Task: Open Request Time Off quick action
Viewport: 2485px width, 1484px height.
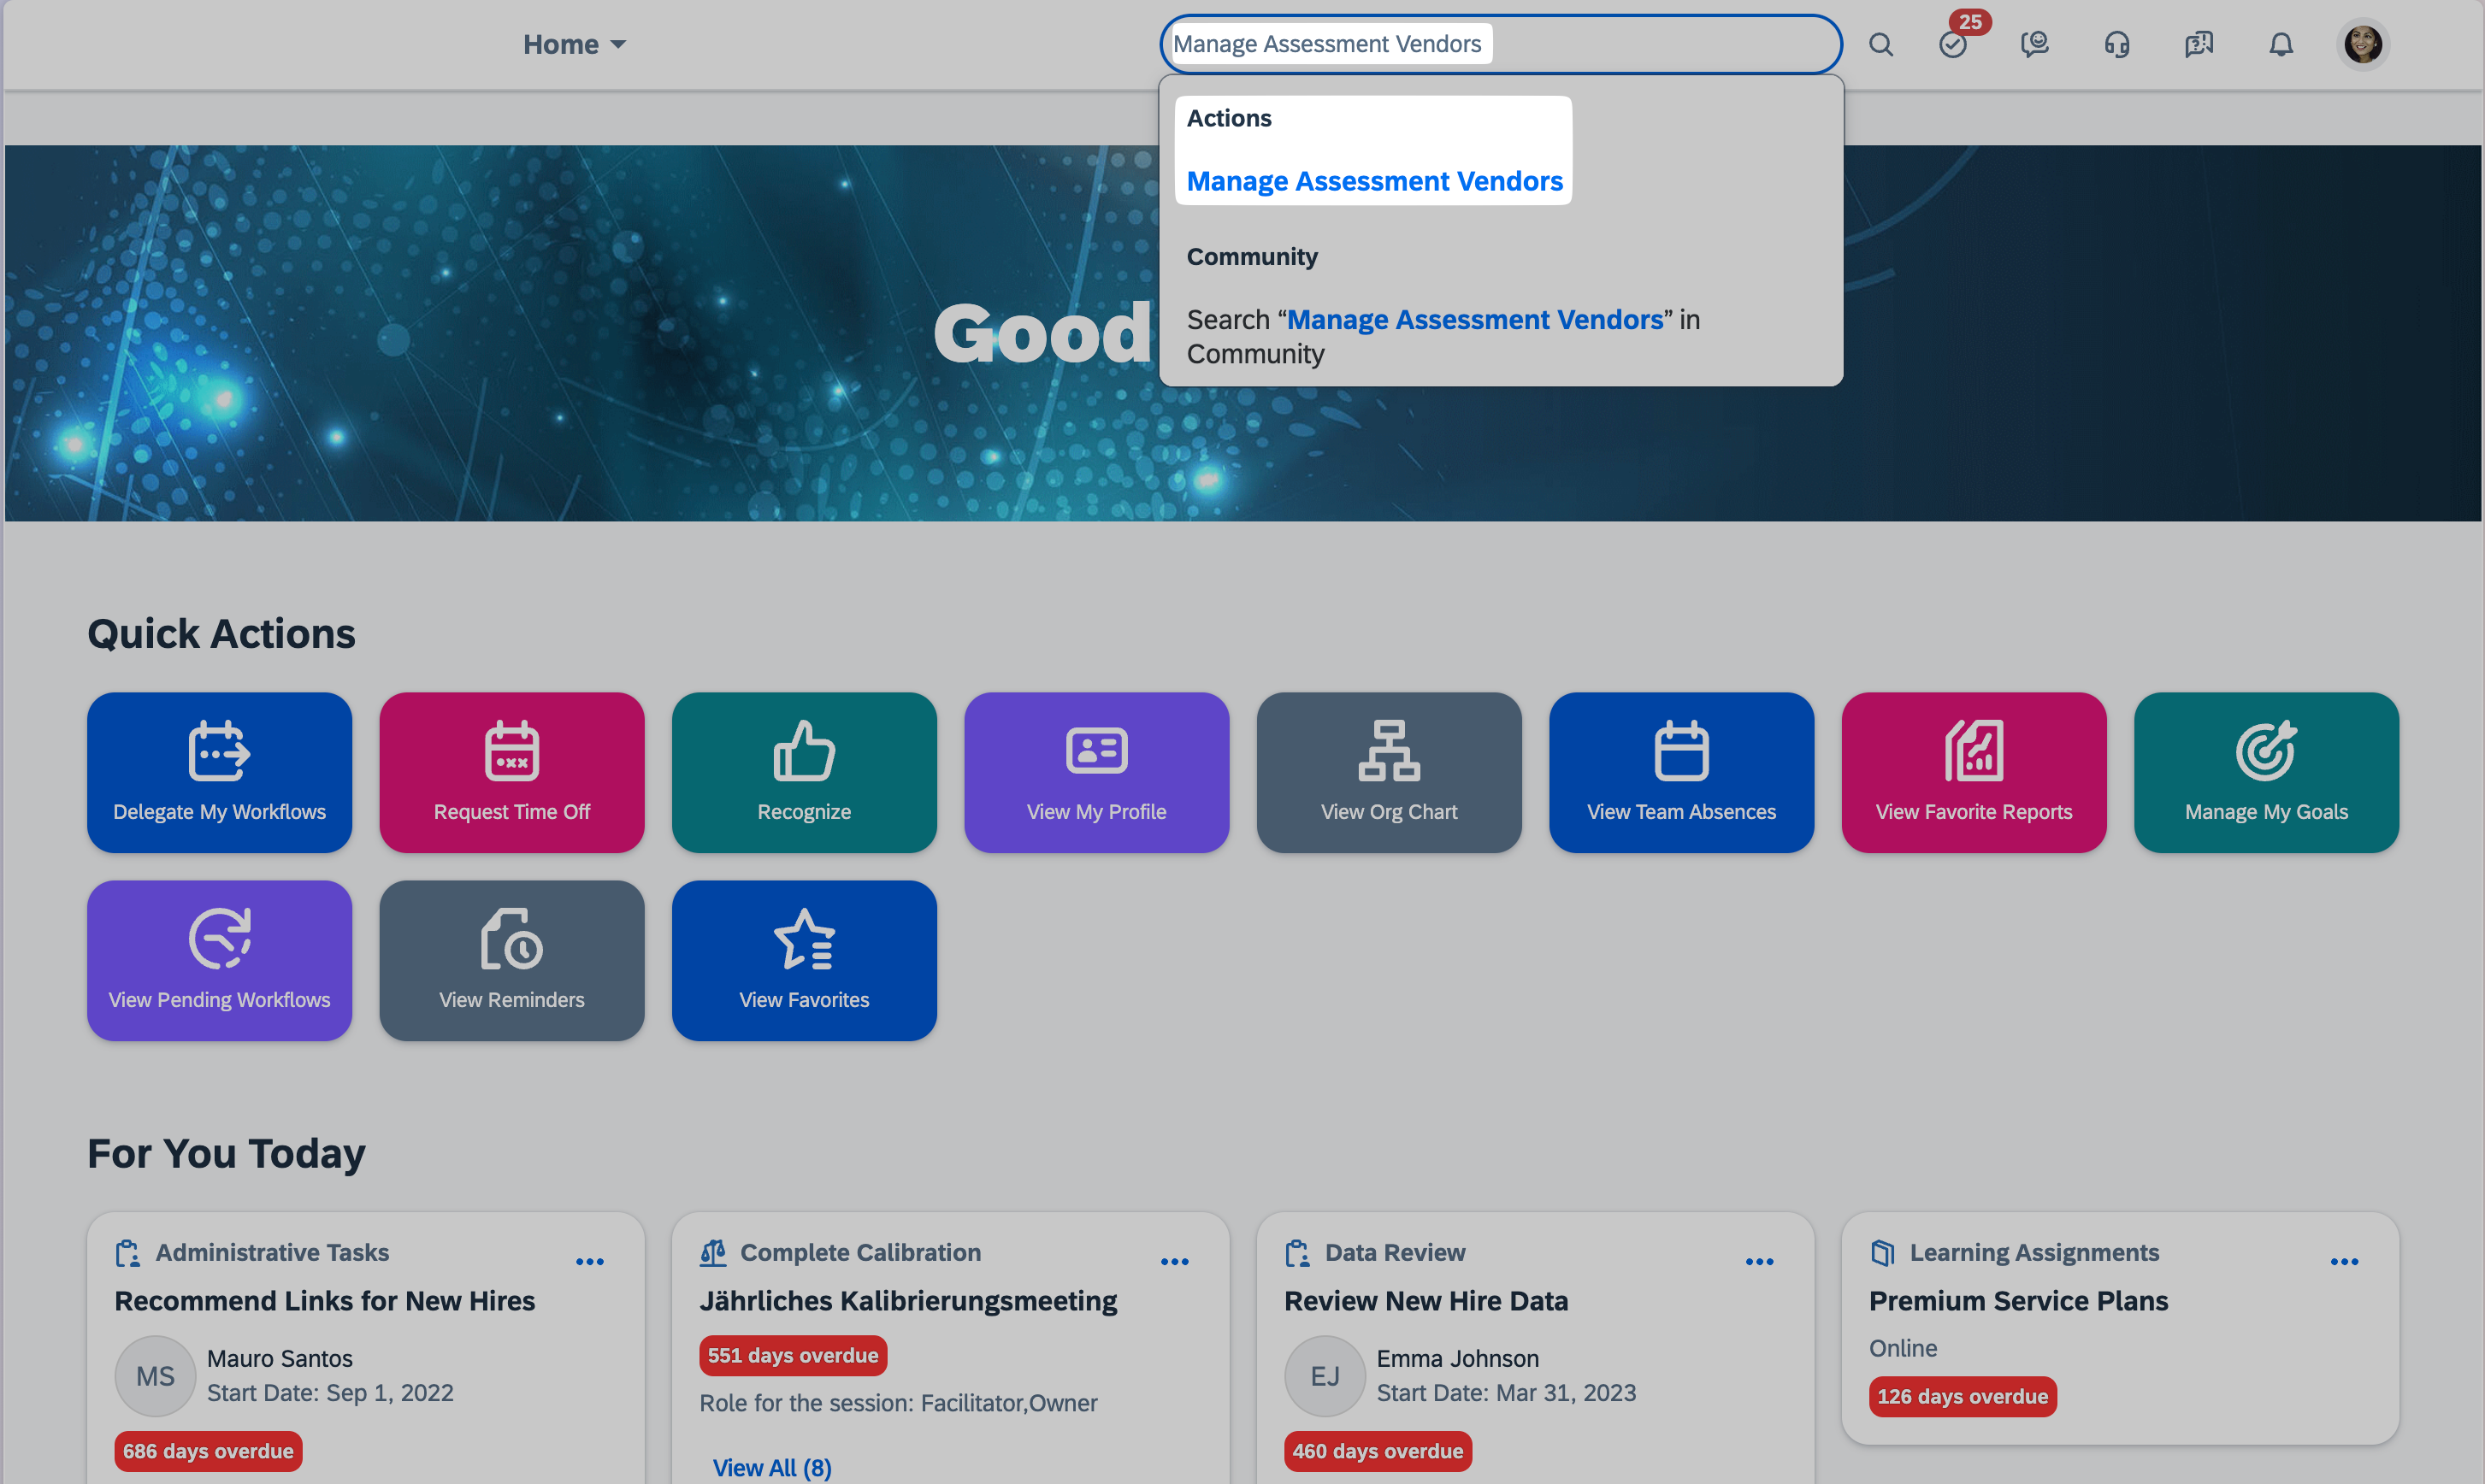Action: coord(511,772)
